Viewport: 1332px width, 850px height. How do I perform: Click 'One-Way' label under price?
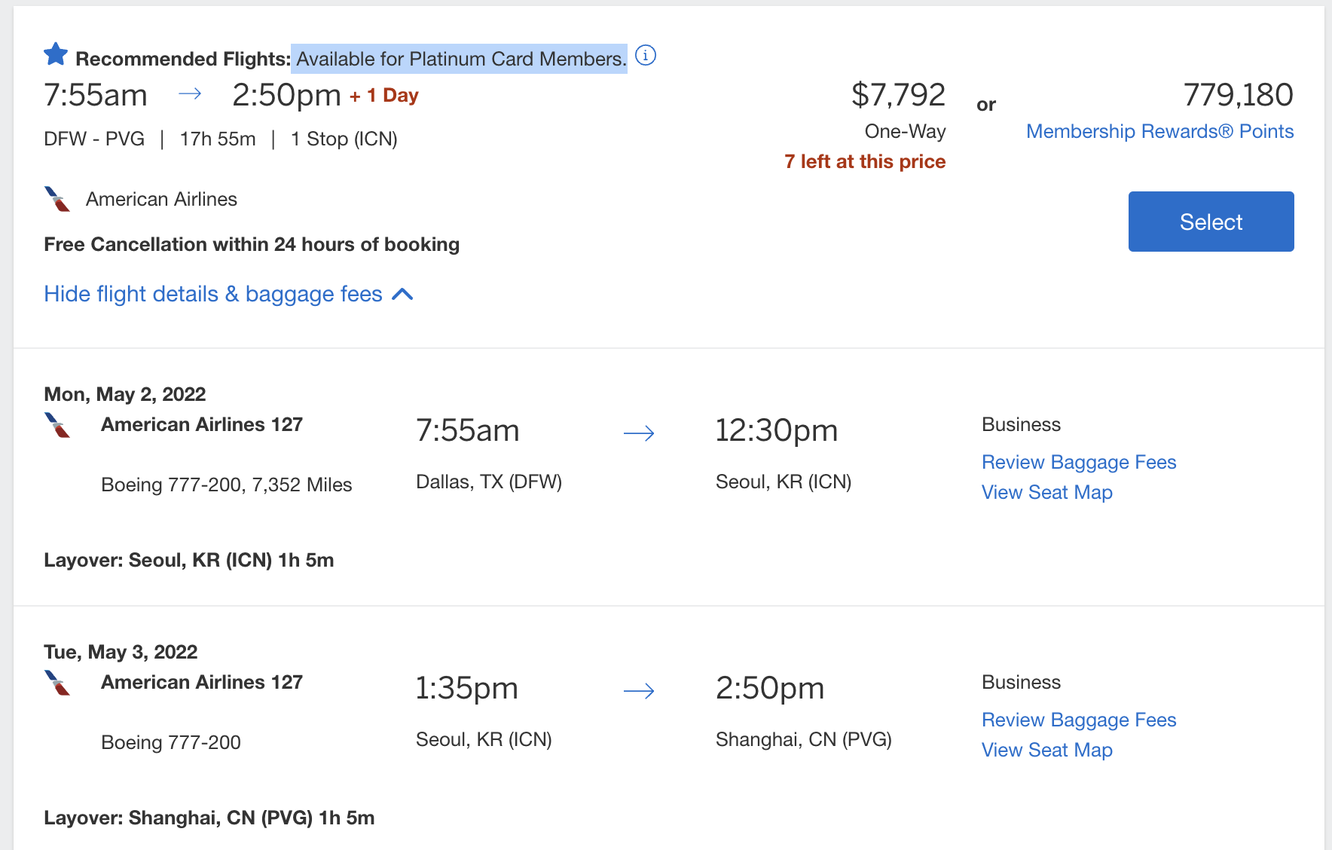(905, 131)
